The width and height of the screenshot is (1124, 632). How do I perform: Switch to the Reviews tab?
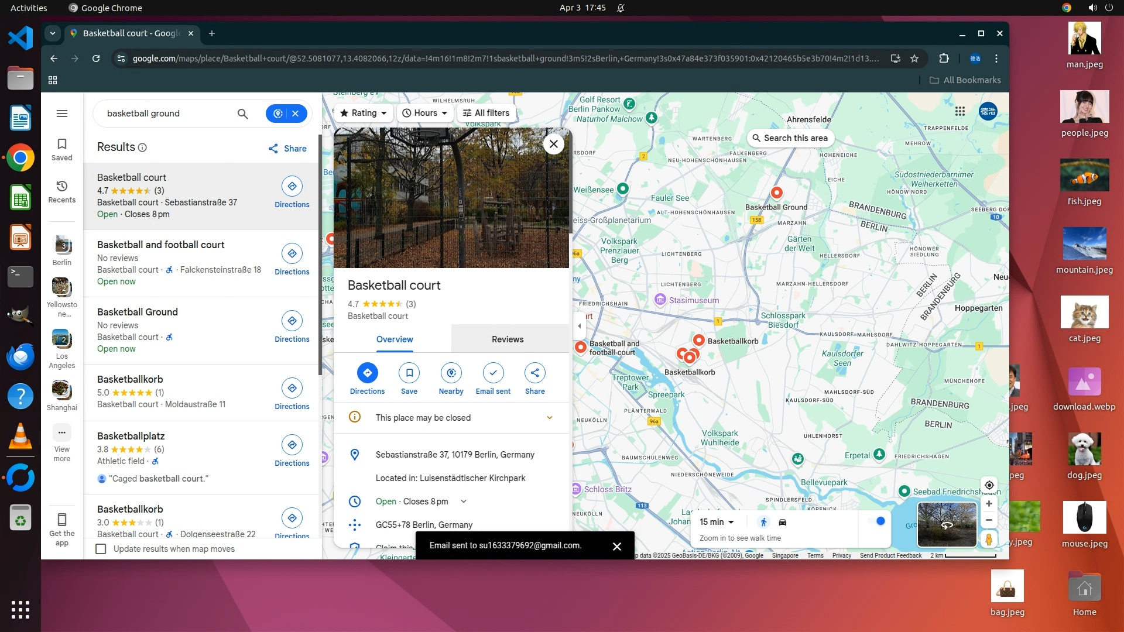[x=508, y=339]
